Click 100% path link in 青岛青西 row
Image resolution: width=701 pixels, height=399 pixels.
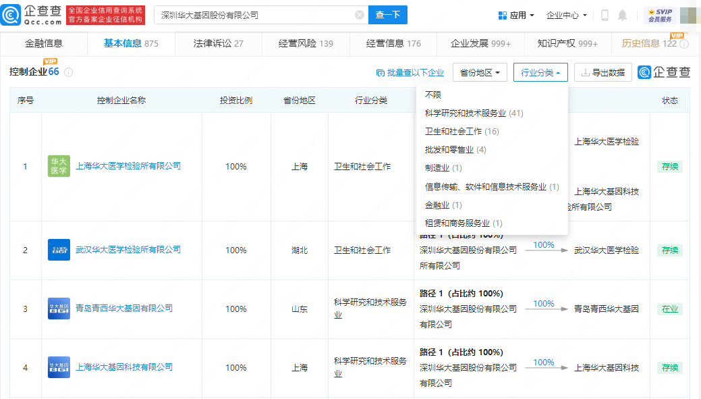point(544,304)
